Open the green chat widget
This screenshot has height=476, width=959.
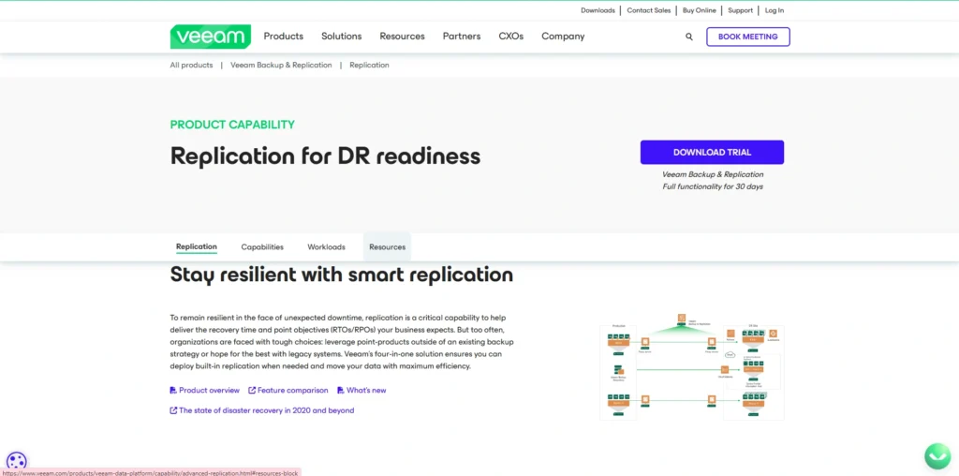point(937,455)
